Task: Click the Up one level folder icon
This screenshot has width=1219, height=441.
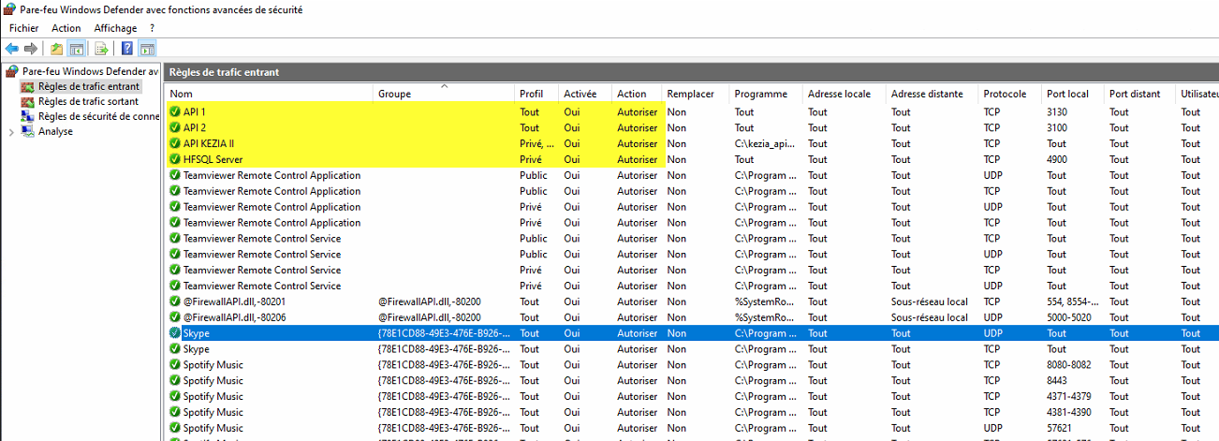Action: point(57,49)
